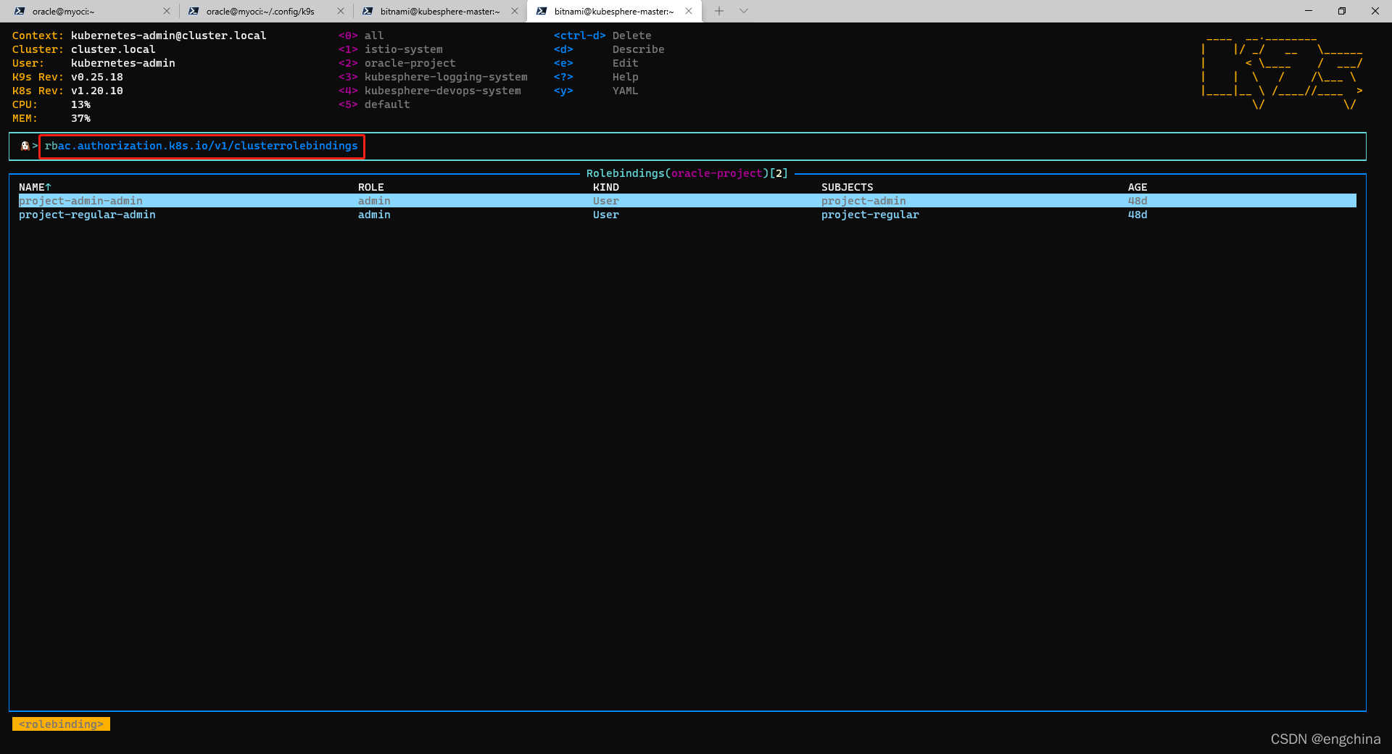Click the K8s Rev v1.20.10 value
This screenshot has width=1392, height=754.
point(96,91)
